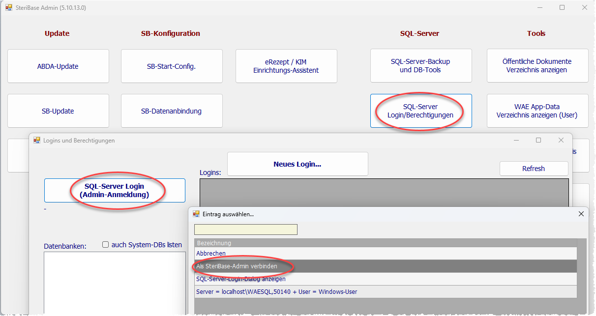
Task: Refresh the logins list
Action: [x=534, y=169]
